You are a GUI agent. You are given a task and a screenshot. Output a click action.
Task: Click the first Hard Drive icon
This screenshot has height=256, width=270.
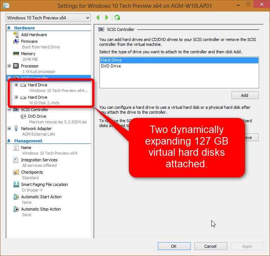point(23,85)
